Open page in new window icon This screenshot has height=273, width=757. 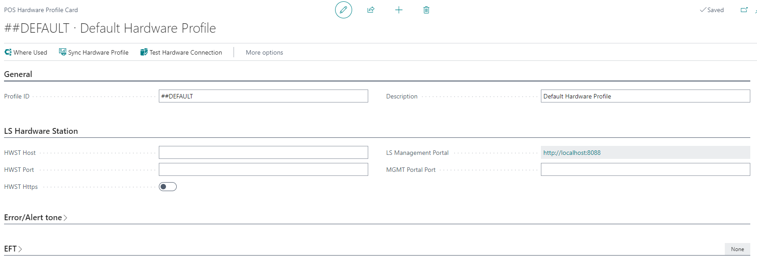(x=744, y=10)
